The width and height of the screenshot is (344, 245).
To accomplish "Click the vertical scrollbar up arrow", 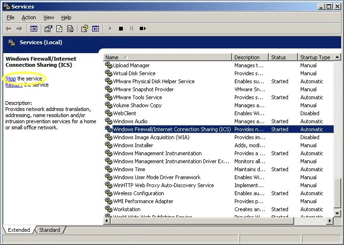I will click(337, 57).
